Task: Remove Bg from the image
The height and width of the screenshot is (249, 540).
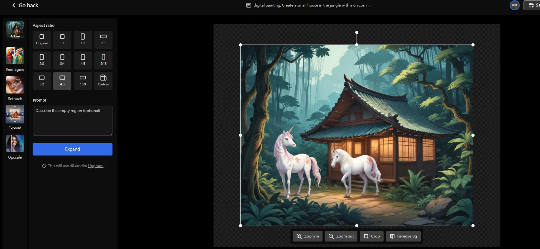Action: 403,236
